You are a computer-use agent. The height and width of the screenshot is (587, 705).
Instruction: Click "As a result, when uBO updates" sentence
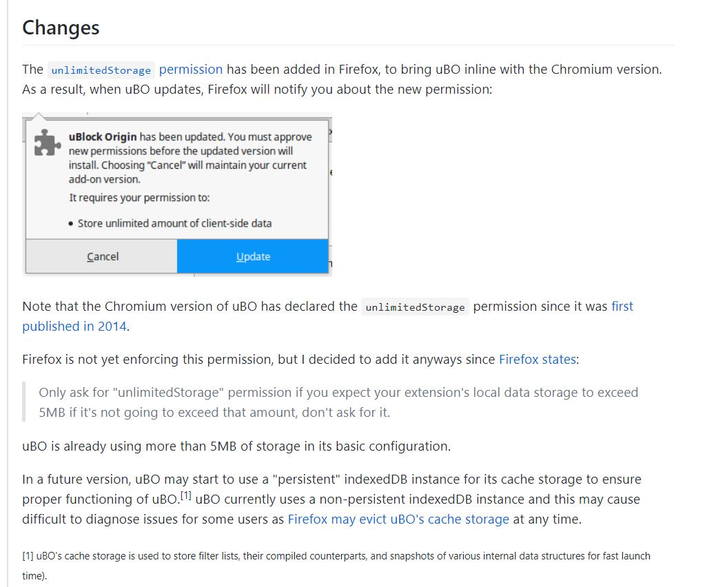pos(257,90)
